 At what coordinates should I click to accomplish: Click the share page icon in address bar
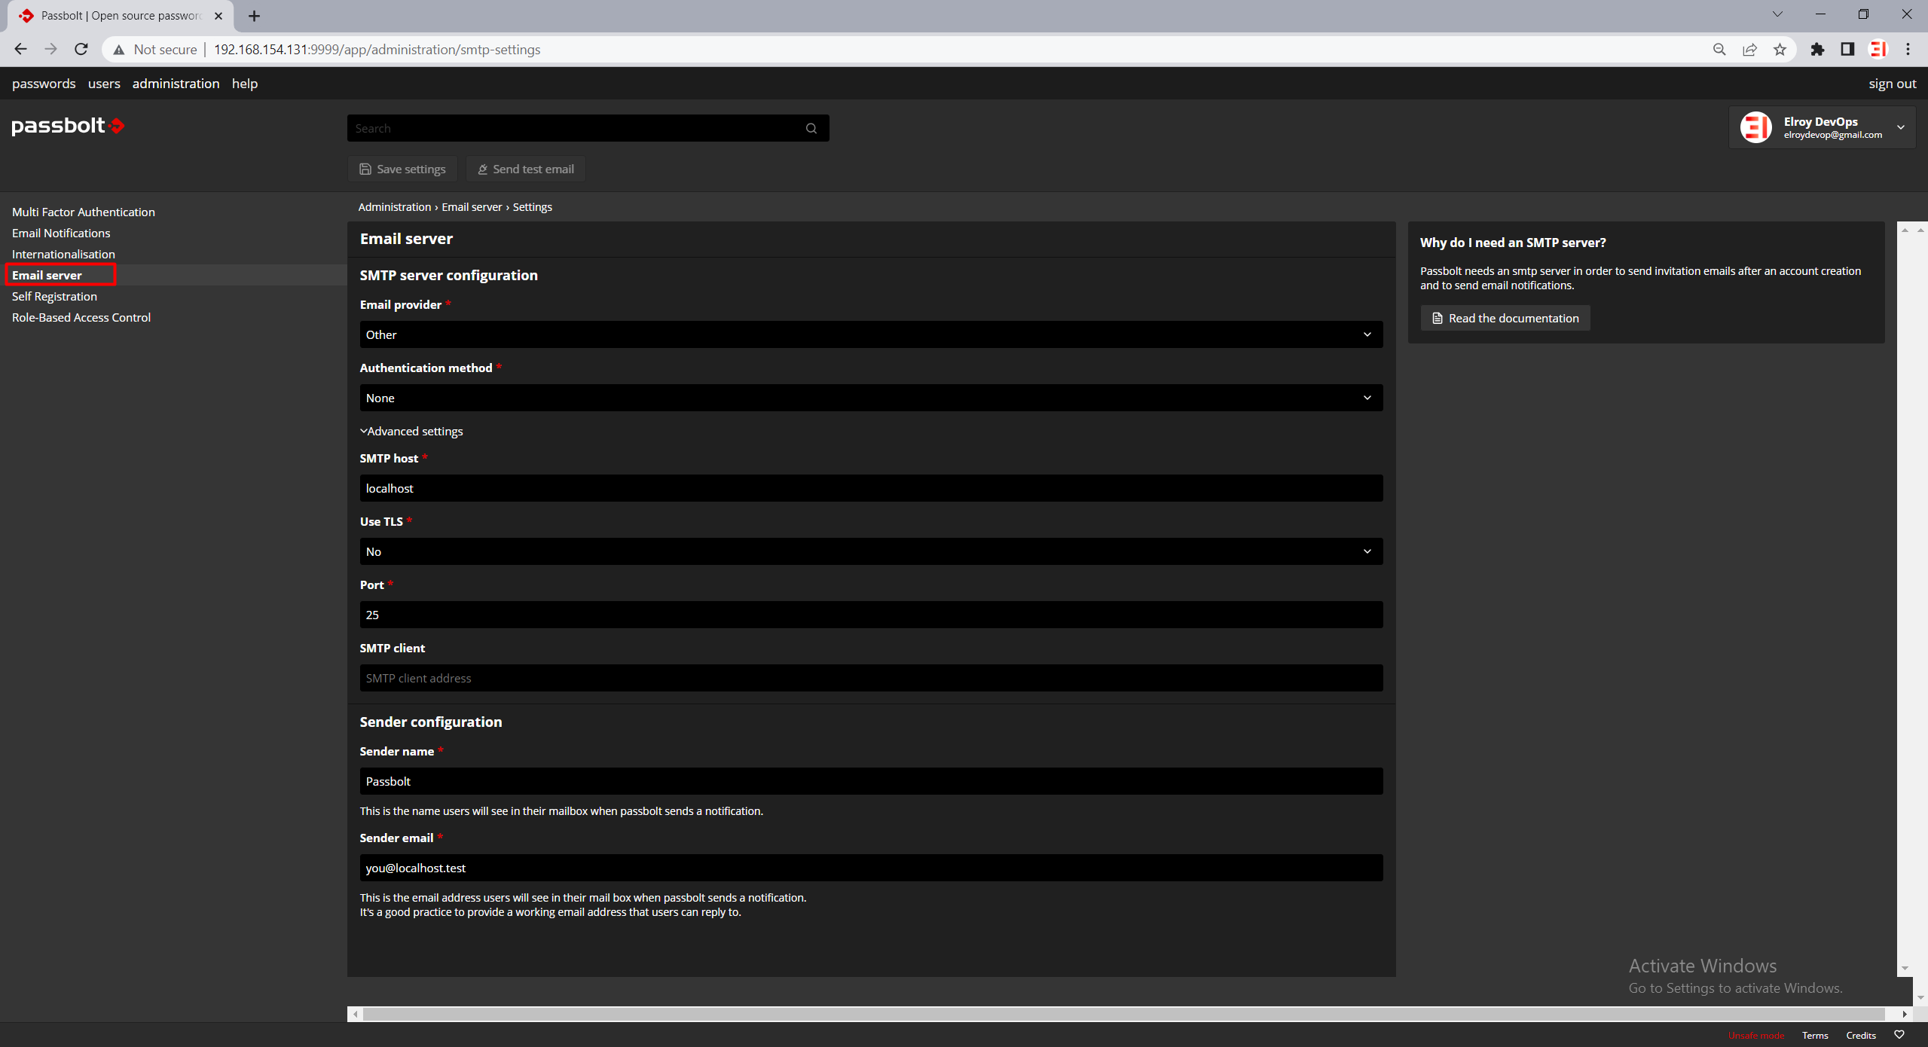point(1749,50)
